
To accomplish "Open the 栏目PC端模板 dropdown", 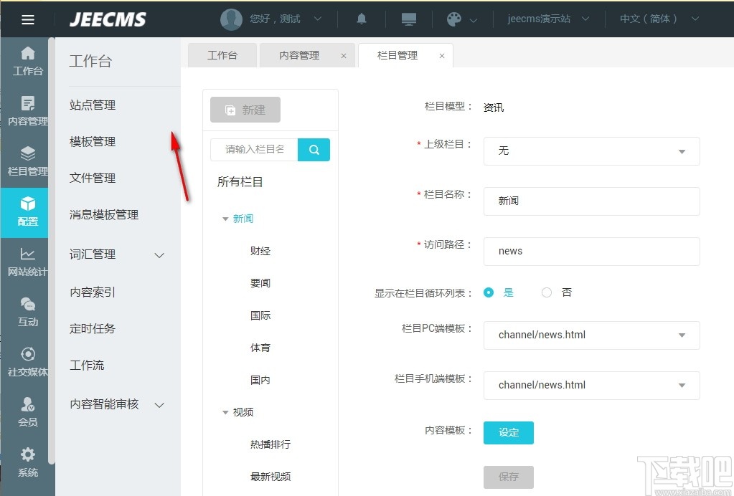I will (x=591, y=335).
